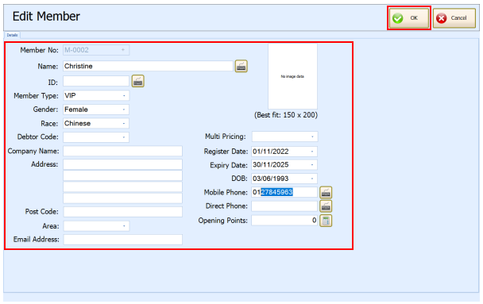Expand the Debtor Code dropdown
Screen dimensions: 483x304
tap(124, 137)
